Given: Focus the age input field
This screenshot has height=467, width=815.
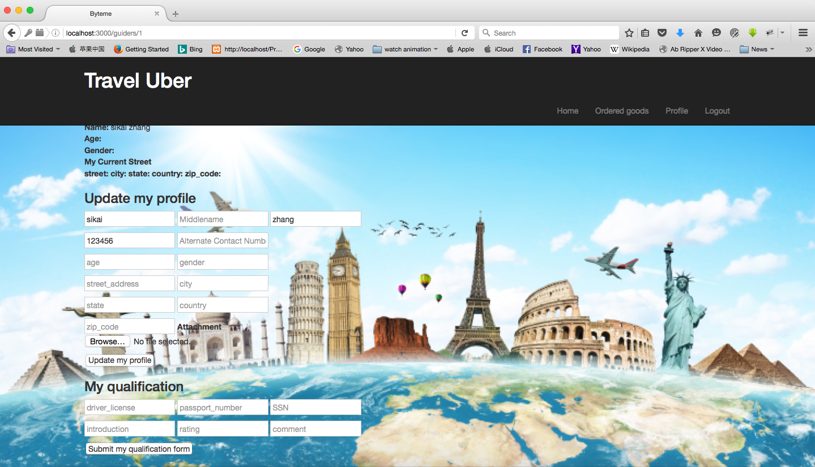Looking at the screenshot, I should tap(130, 262).
